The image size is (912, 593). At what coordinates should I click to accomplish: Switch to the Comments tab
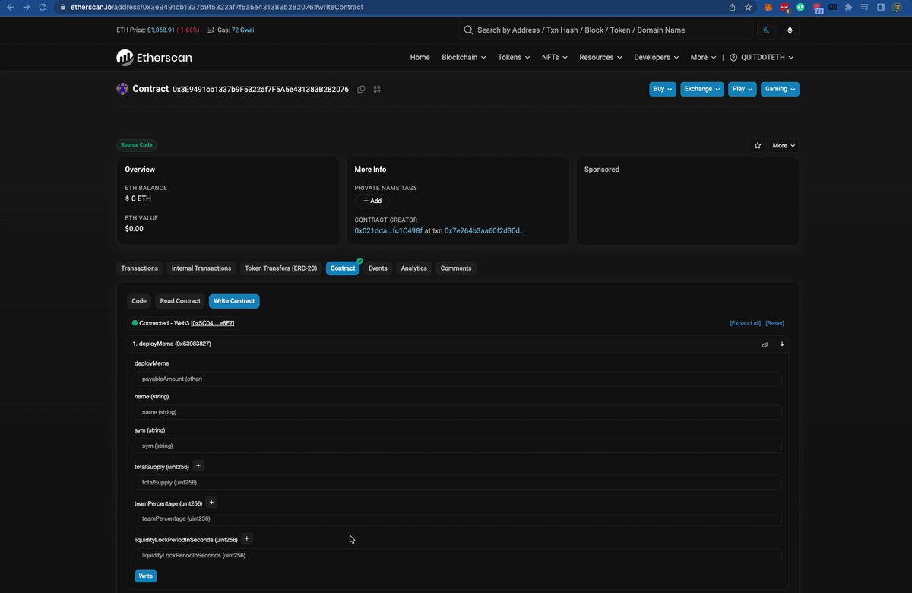click(456, 268)
